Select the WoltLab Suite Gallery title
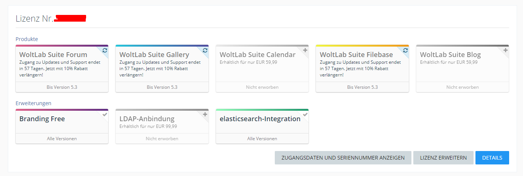523x176 pixels. tap(154, 55)
